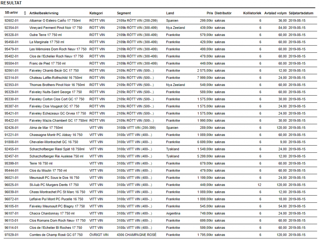319x240 pixels.
Task: Click price 7 999,00kr
Action: (x=205, y=78)
